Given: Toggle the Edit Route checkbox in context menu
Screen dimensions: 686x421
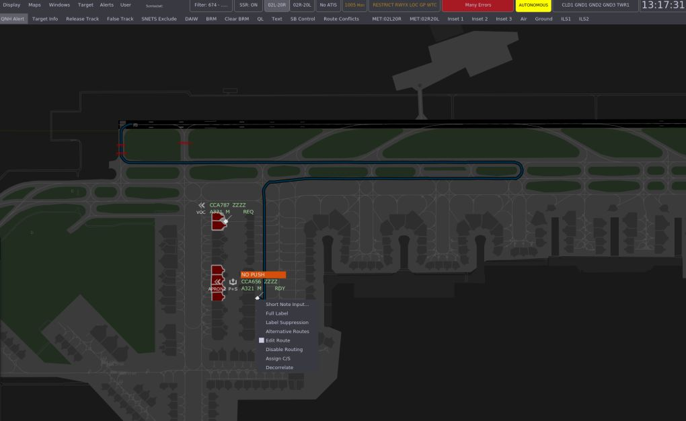Looking at the screenshot, I should 262,340.
